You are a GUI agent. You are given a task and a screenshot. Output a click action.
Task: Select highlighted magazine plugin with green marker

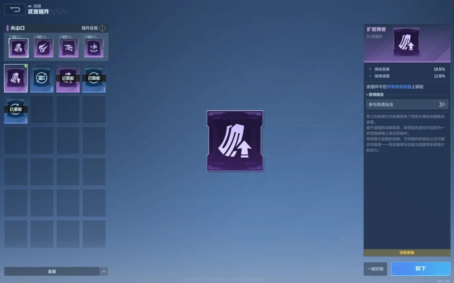[x=16, y=78]
